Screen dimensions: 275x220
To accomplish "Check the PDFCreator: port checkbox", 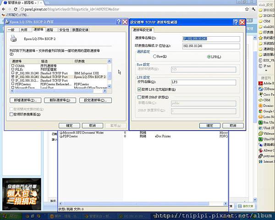I will click(13, 84).
